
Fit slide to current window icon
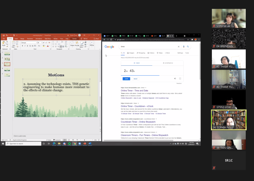(x=99, y=140)
